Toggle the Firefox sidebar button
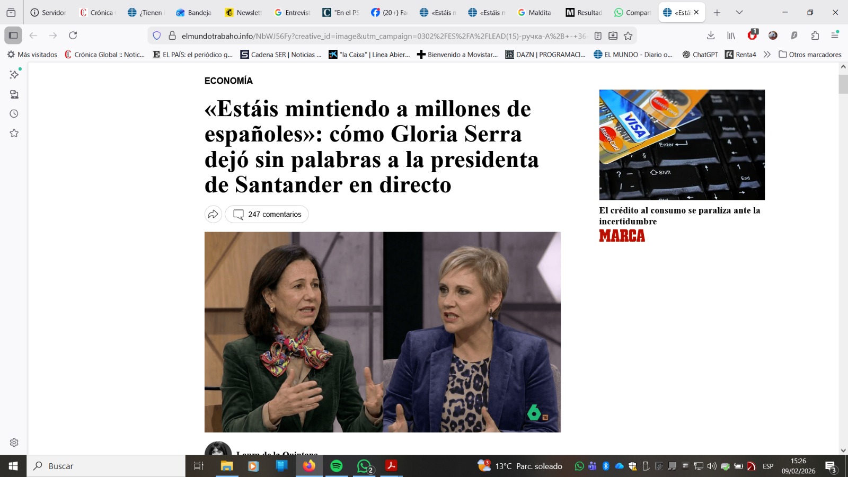This screenshot has height=477, width=848. [x=13, y=36]
